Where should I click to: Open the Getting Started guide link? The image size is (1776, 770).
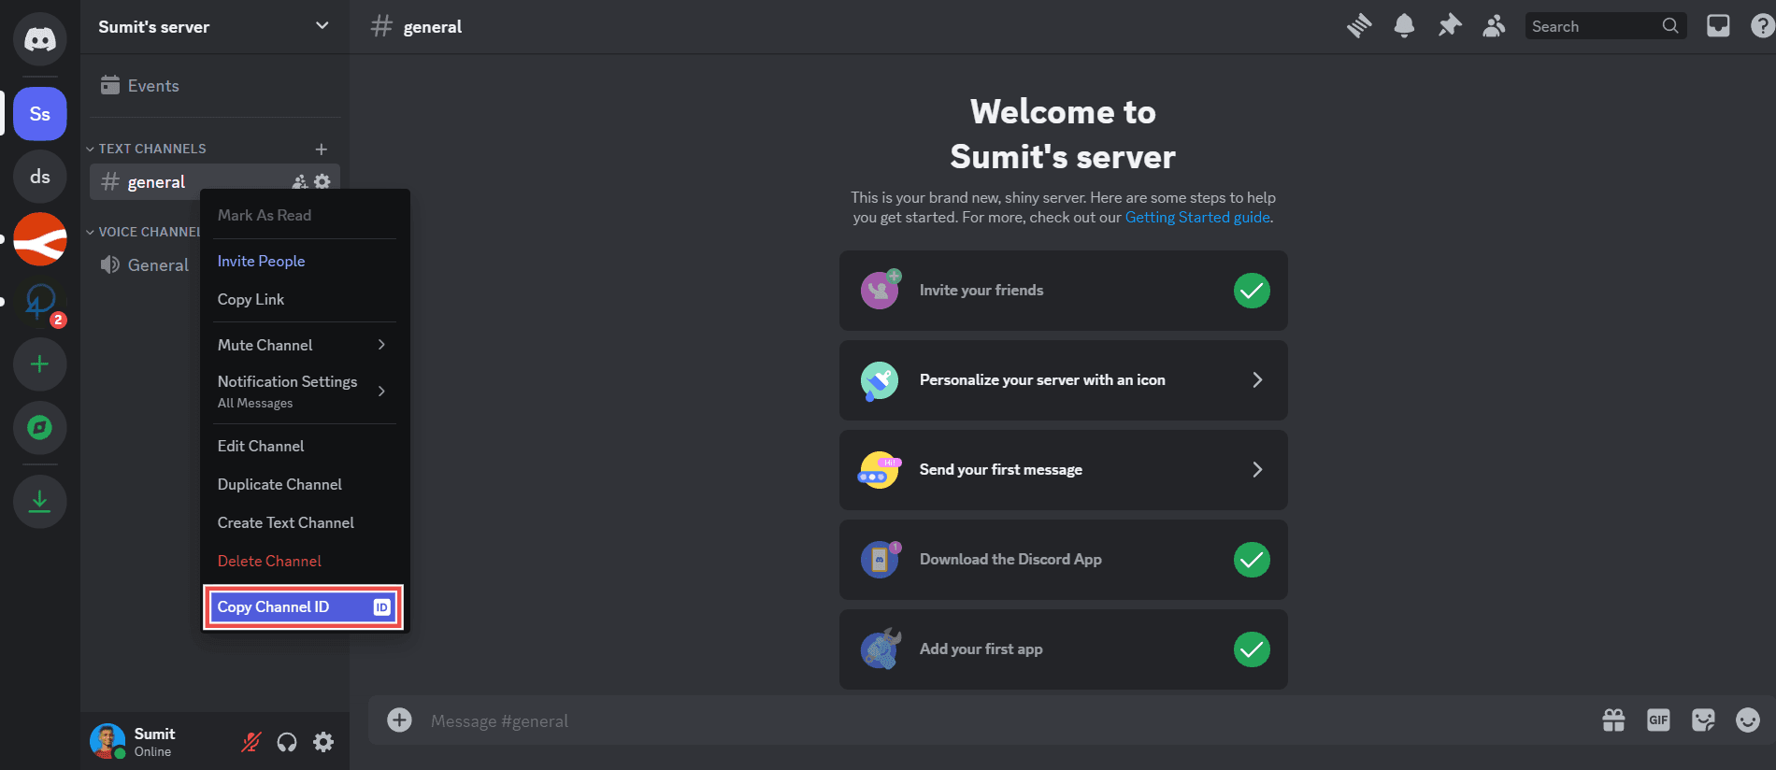pos(1196,217)
